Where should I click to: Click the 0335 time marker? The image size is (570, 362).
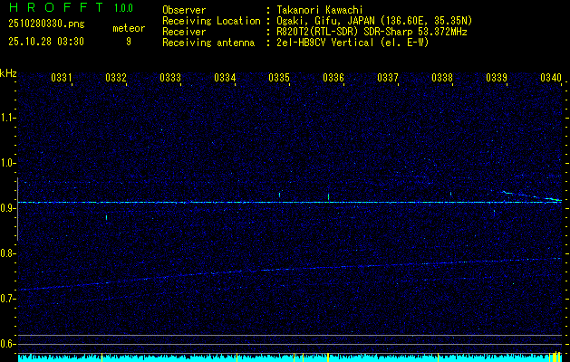(279, 78)
